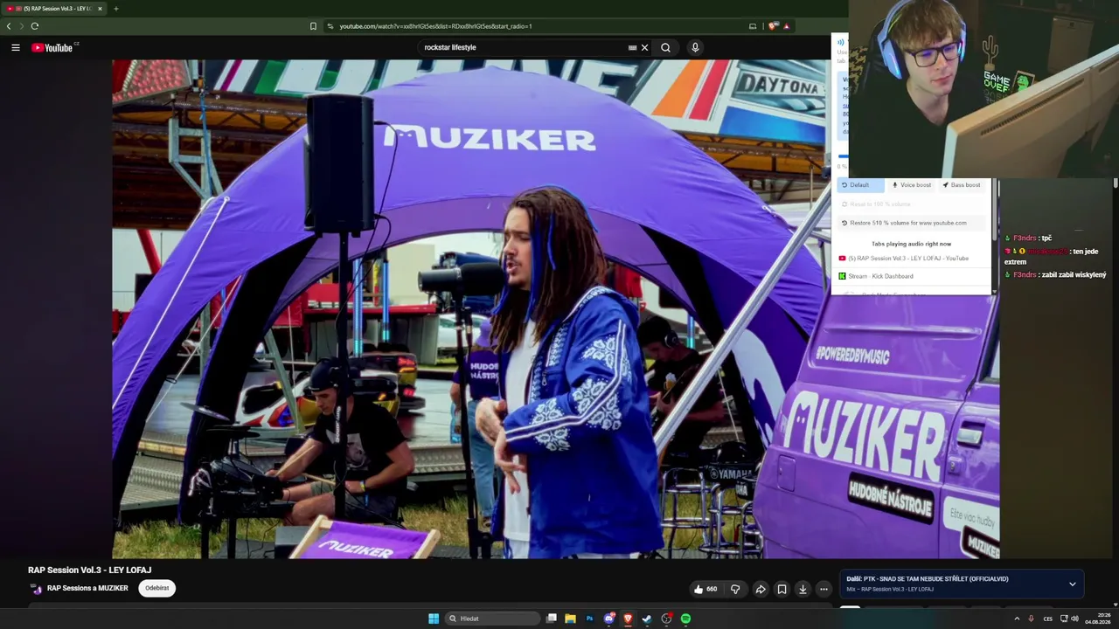Open the system tray volume speaker icon
The height and width of the screenshot is (629, 1119).
[x=1074, y=619]
